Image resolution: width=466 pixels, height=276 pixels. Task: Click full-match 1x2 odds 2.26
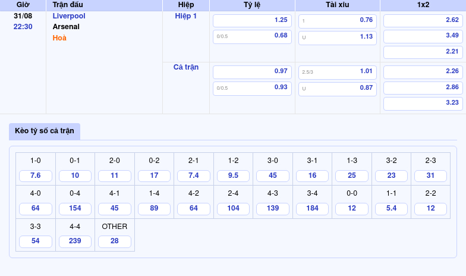click(423, 71)
